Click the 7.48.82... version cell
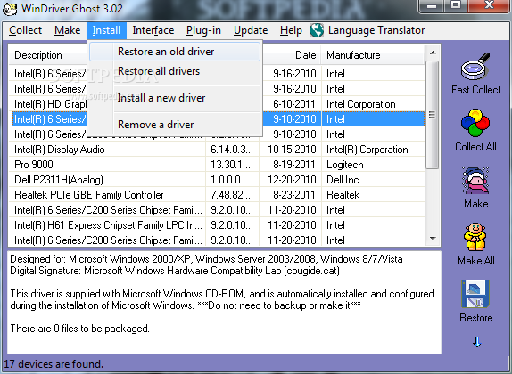 point(232,195)
